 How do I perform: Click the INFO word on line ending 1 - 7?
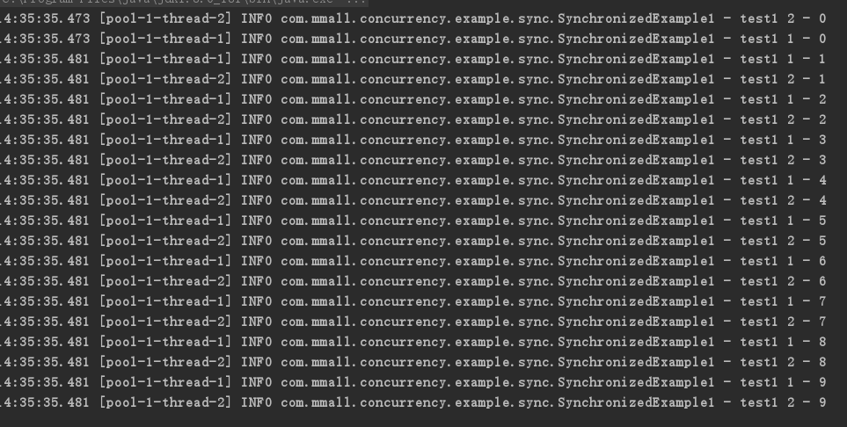click(x=257, y=301)
